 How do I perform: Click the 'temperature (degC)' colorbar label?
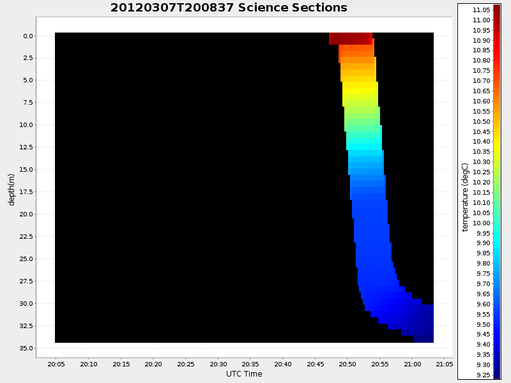pos(465,197)
